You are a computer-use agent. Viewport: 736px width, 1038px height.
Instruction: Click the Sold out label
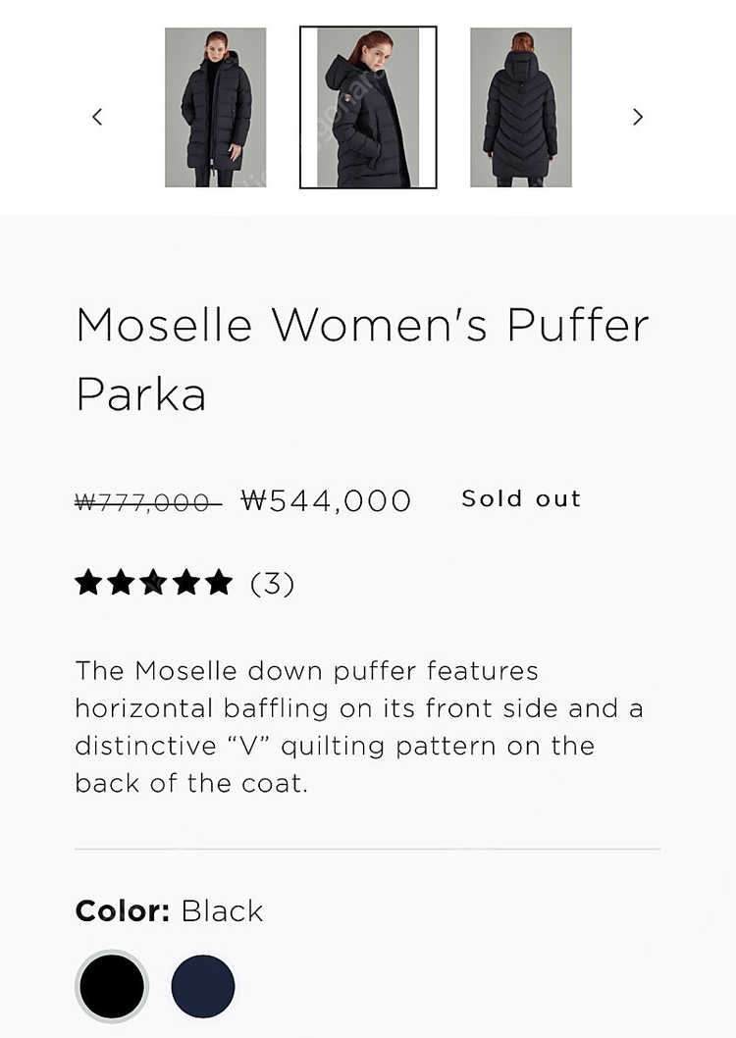[521, 499]
